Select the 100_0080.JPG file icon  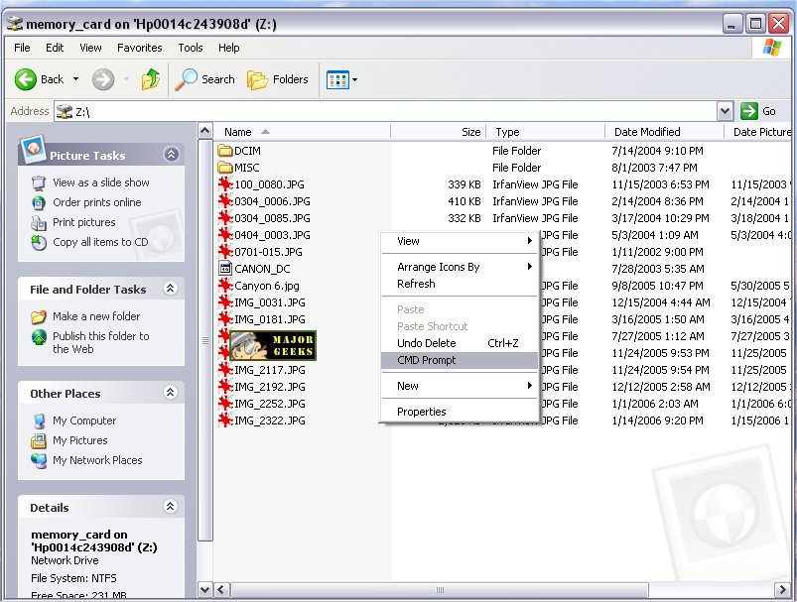point(225,184)
